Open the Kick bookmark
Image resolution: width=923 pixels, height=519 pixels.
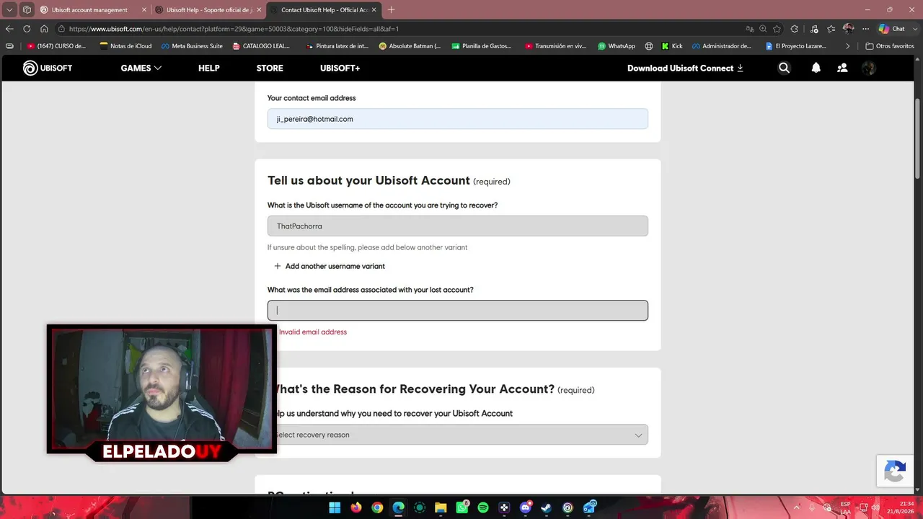coord(672,46)
